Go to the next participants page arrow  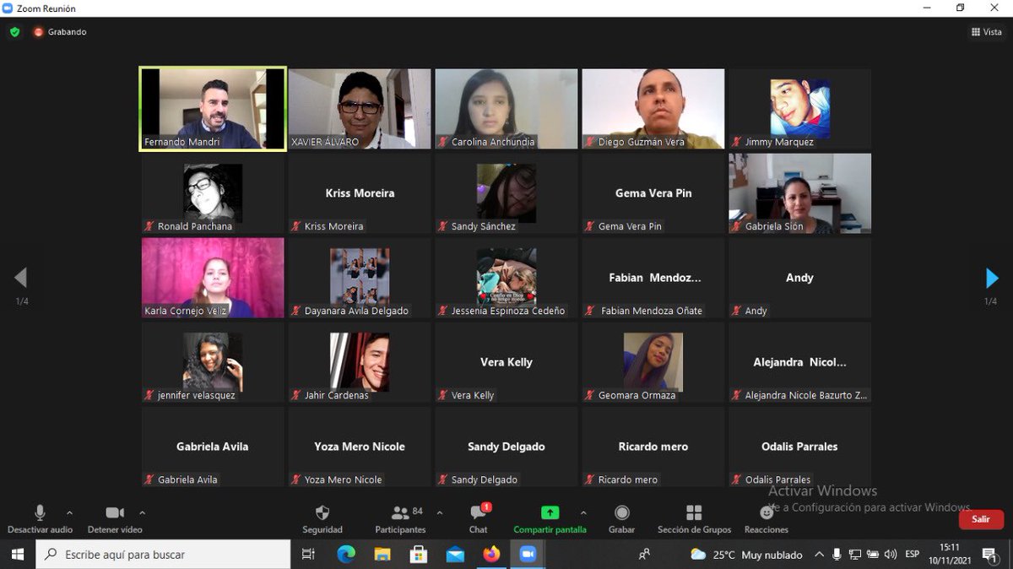(992, 278)
